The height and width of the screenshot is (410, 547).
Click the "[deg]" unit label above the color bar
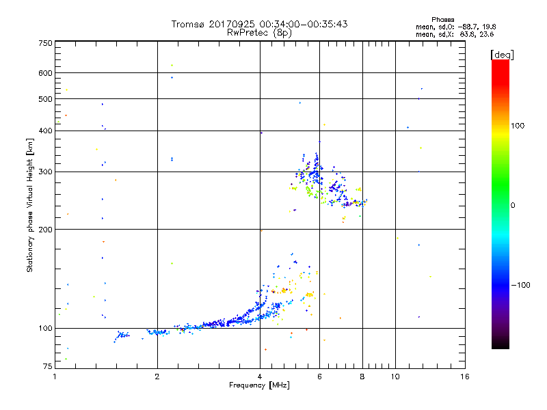point(502,55)
